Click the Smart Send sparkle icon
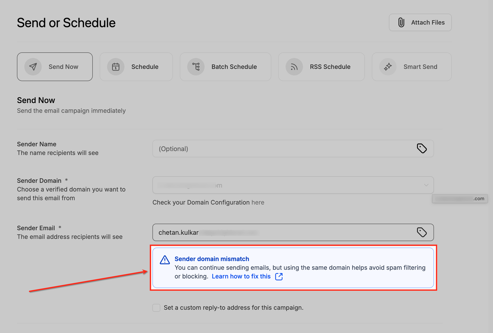Viewport: 493px width, 333px height. 388,67
